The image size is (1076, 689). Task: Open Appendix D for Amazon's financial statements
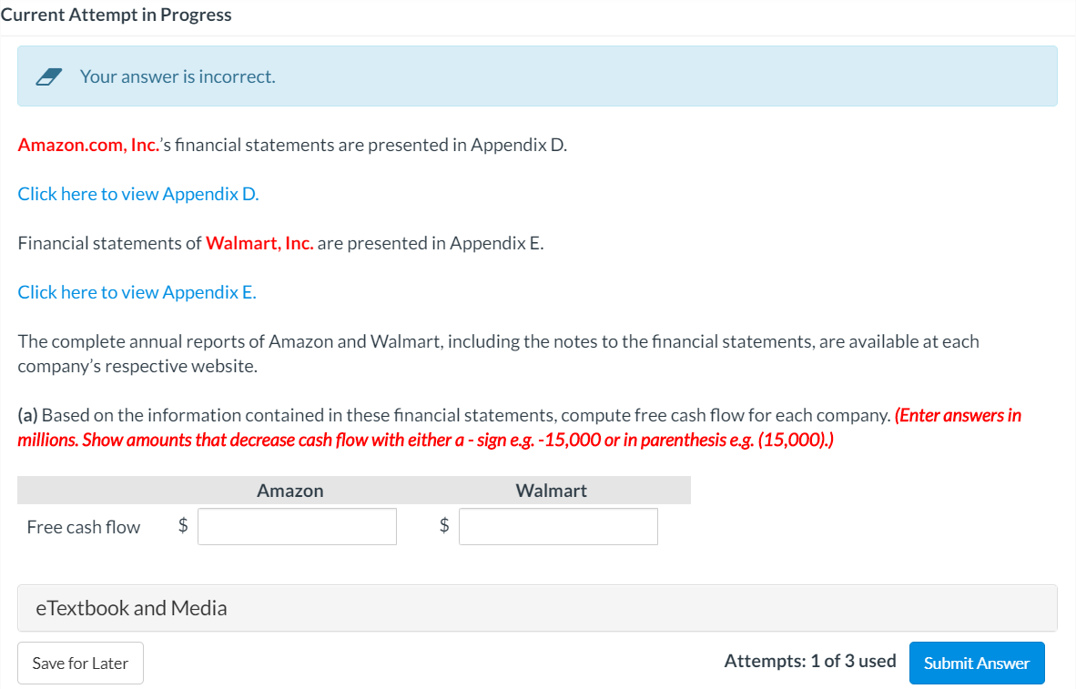(137, 193)
